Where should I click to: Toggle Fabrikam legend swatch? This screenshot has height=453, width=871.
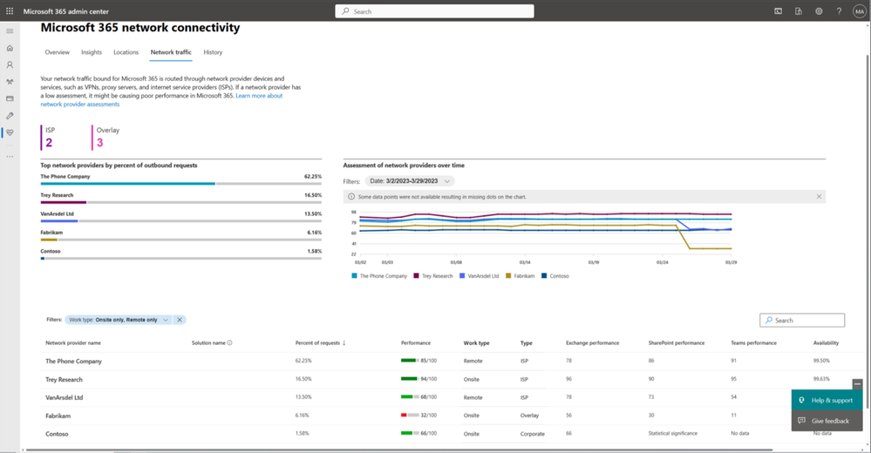(508, 276)
